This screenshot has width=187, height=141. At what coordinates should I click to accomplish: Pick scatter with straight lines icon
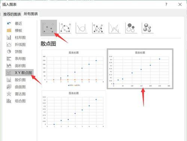[x=115, y=28]
